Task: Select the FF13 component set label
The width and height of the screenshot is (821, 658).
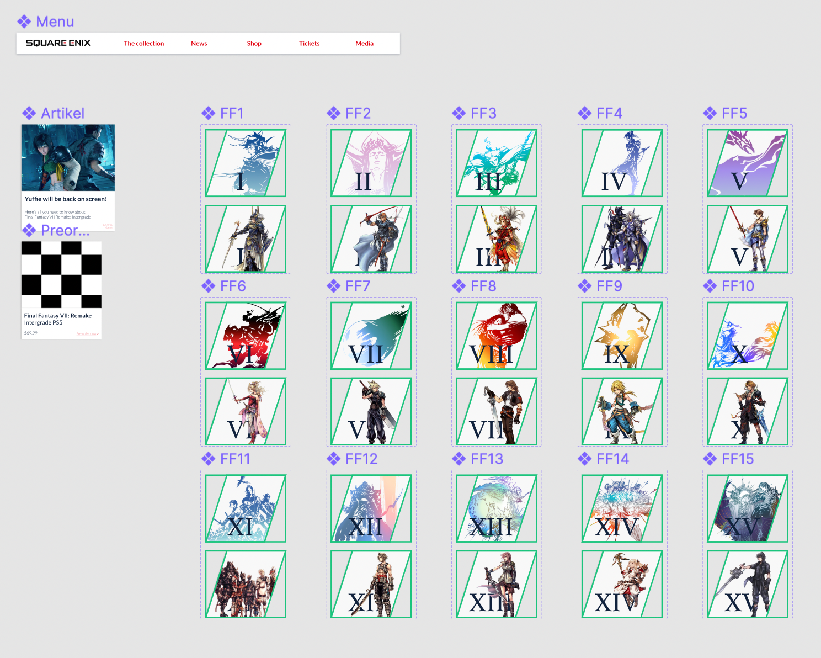Action: pos(487,459)
